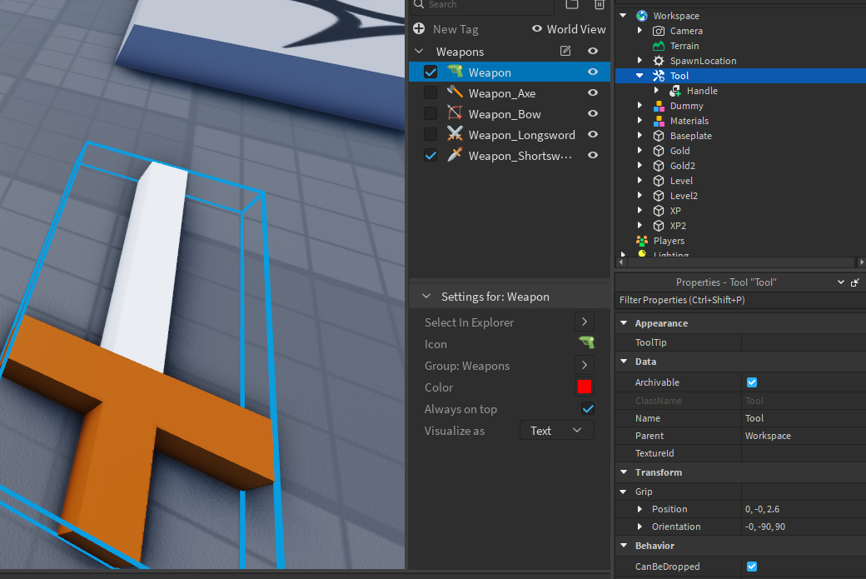Click the Terrain icon in Explorer
This screenshot has width=866, height=579.
(659, 46)
